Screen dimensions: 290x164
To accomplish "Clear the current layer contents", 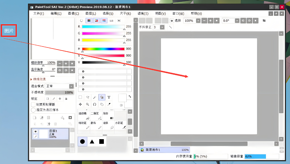I will coord(48,124).
